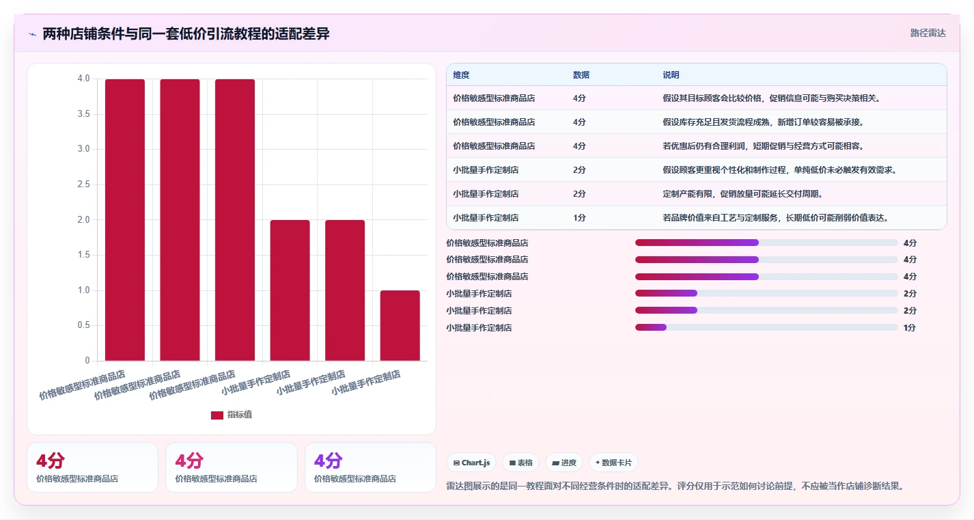Click the 2.5 tick on the chart axis
The image size is (974, 520).
point(83,184)
